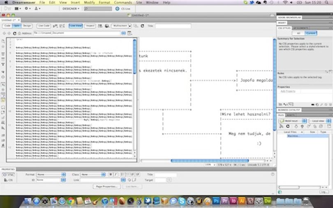Viewport: 333px width, 208px height.
Task: Click the Inspect button
Action: (90, 26)
